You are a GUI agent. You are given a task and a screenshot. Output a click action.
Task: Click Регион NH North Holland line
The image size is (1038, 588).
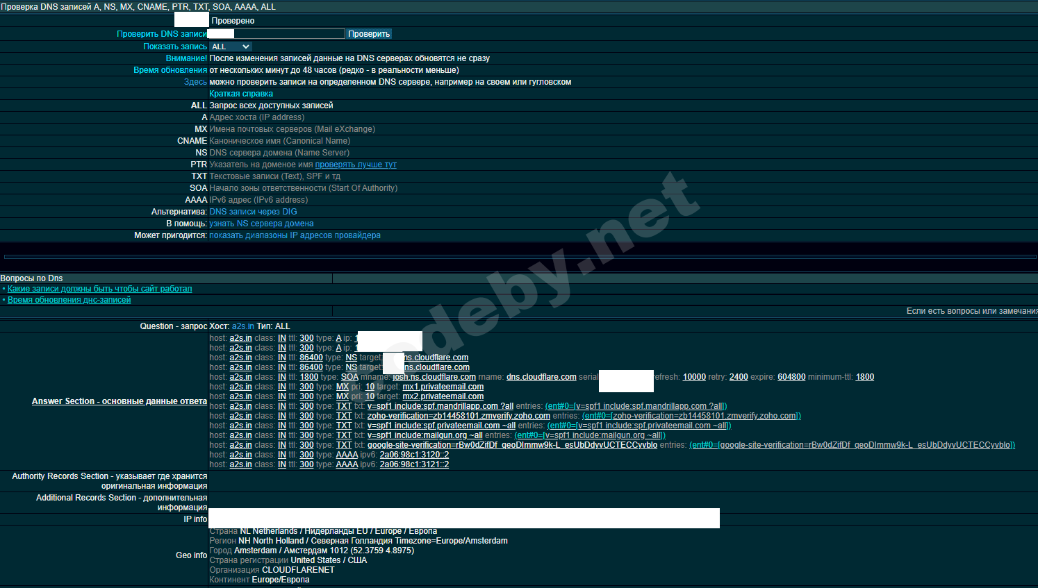[359, 541]
